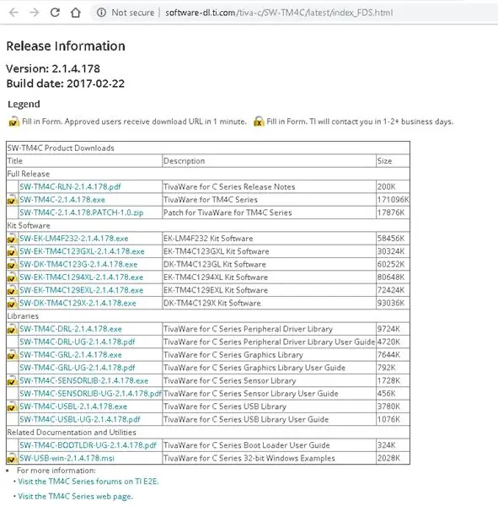Click lock icon beside SW-DK-TM4C123G exe
498x506 pixels.
[x=12, y=264]
